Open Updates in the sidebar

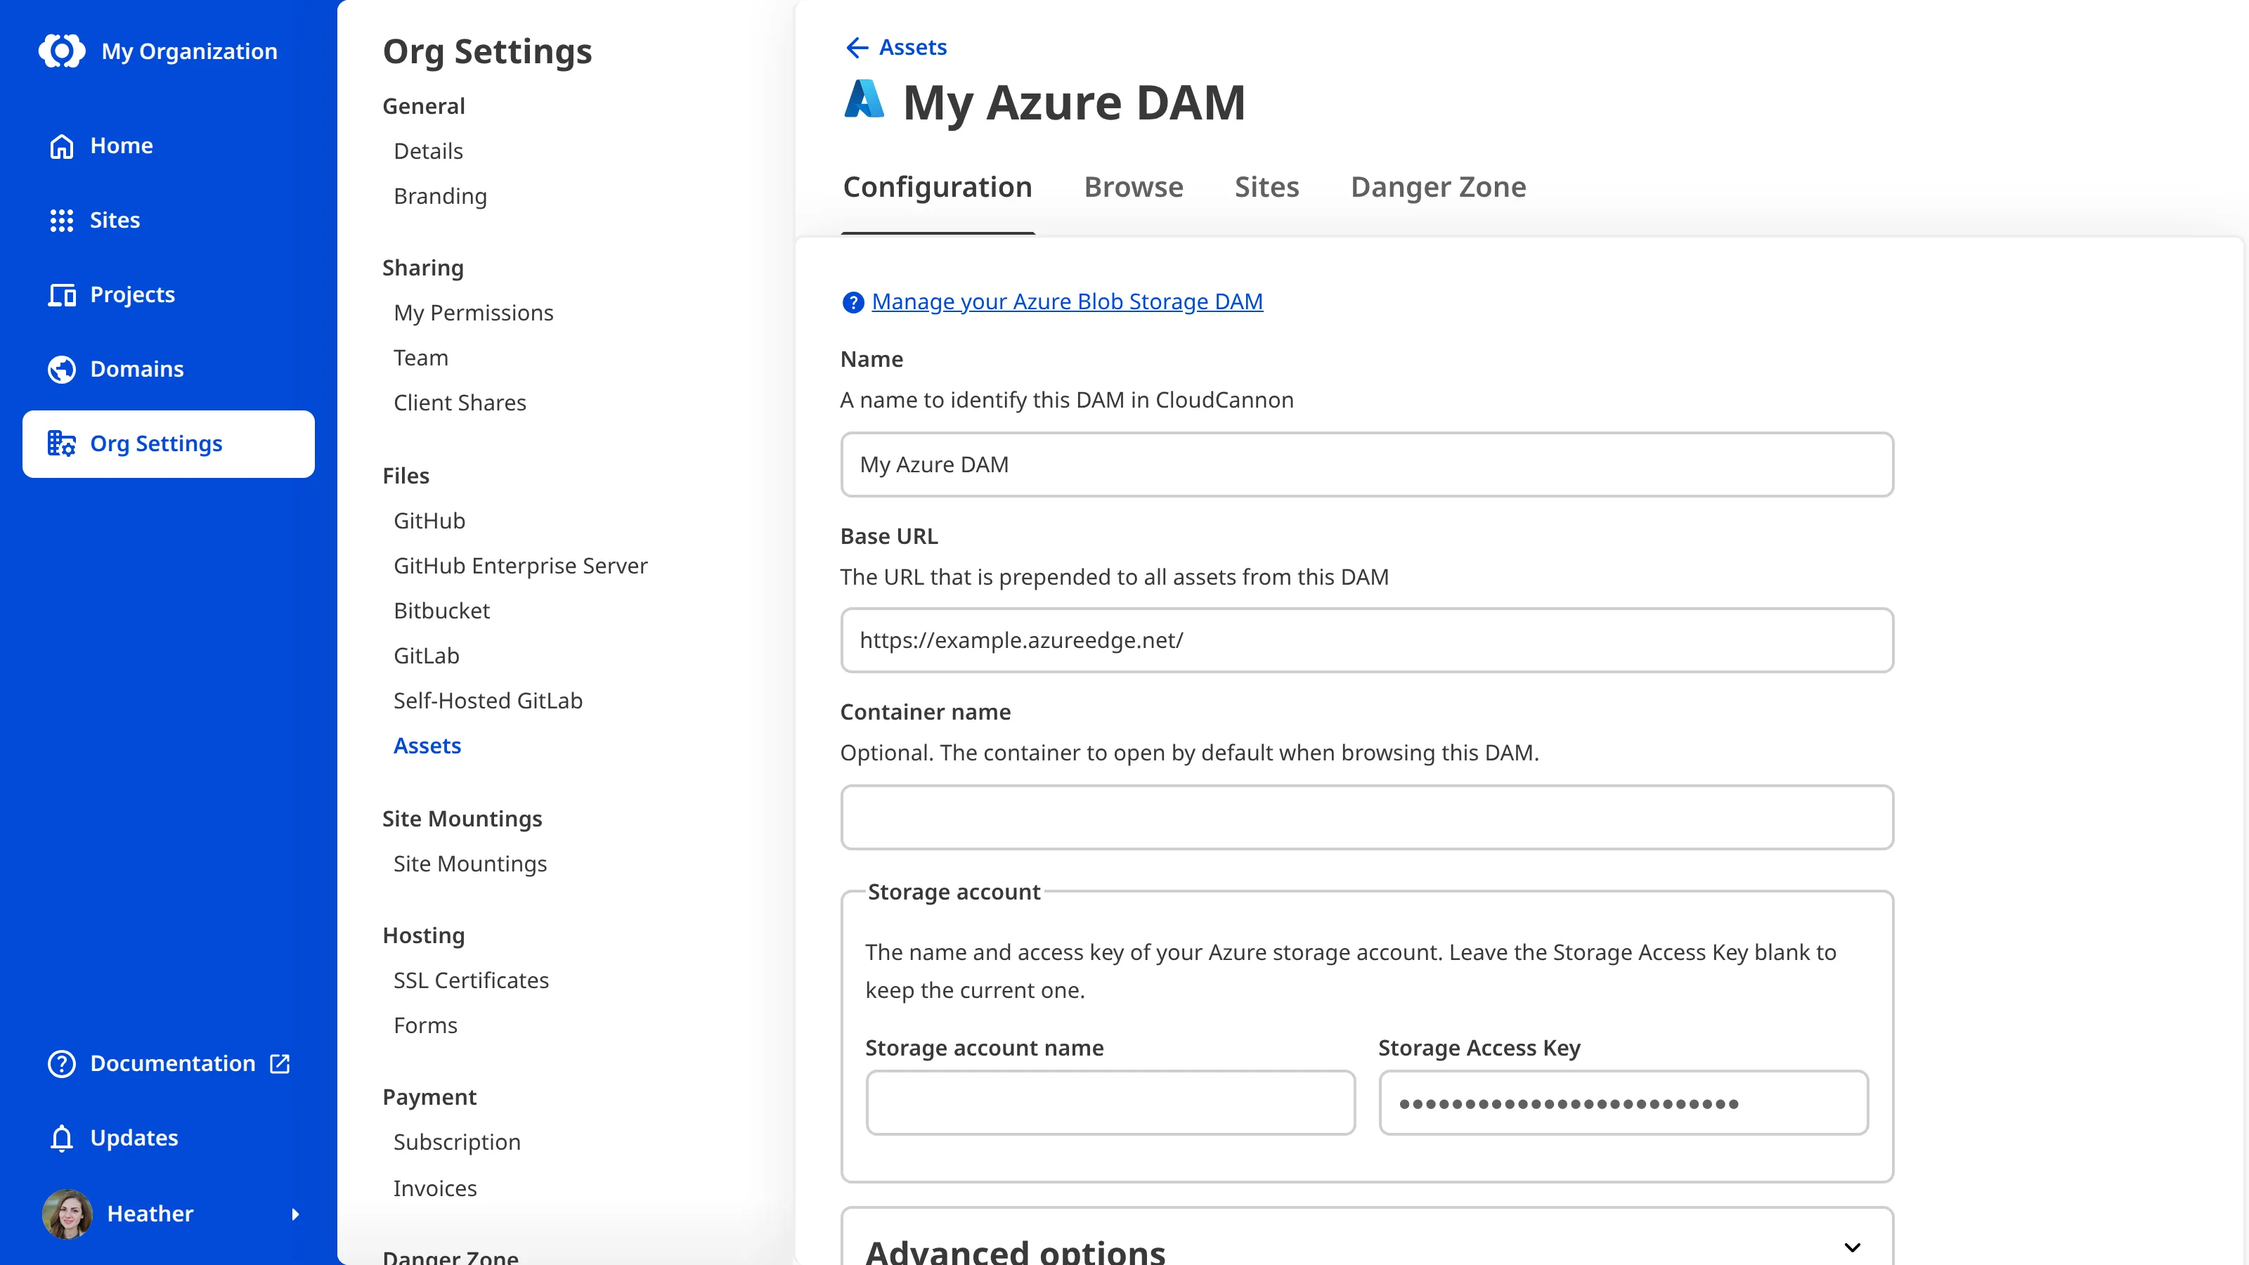click(169, 1138)
